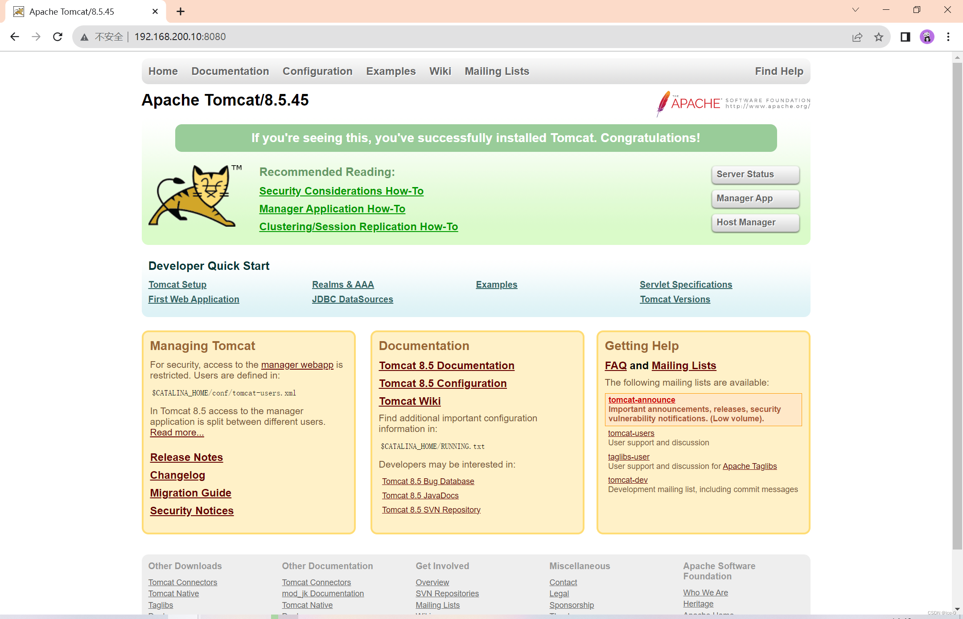
Task: Open the Manager App
Action: coord(755,199)
